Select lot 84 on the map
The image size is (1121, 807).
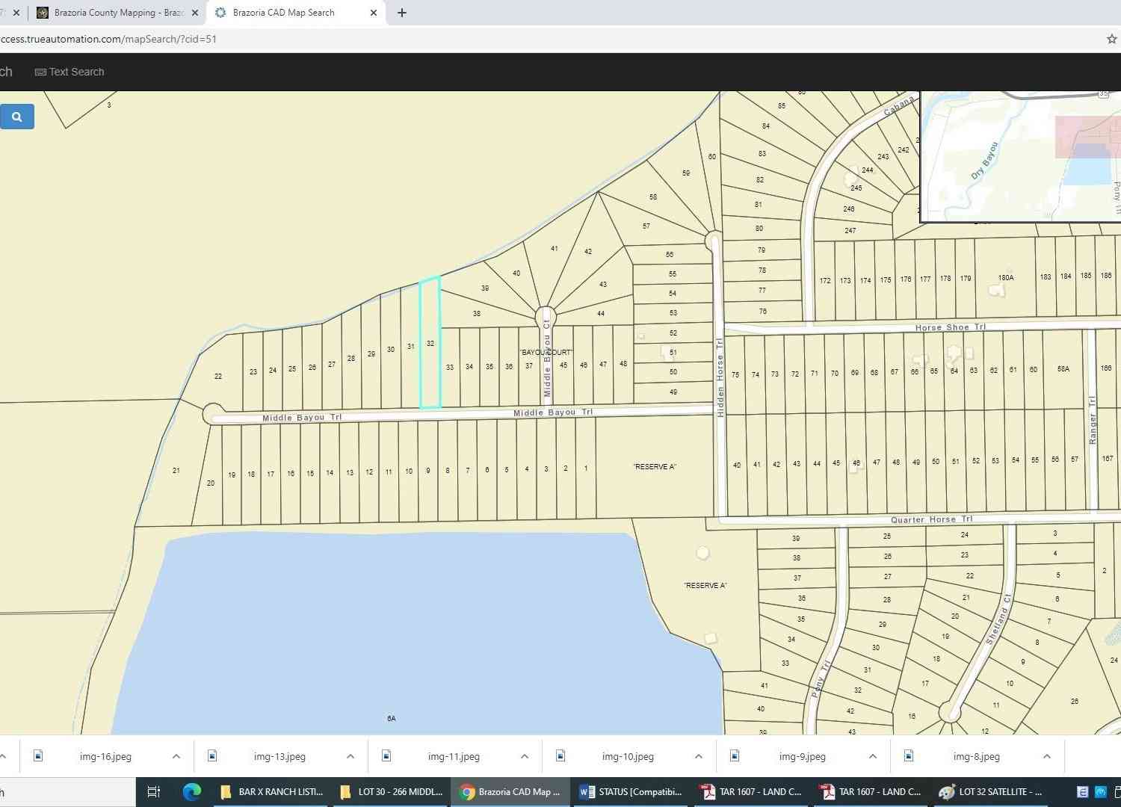click(765, 126)
